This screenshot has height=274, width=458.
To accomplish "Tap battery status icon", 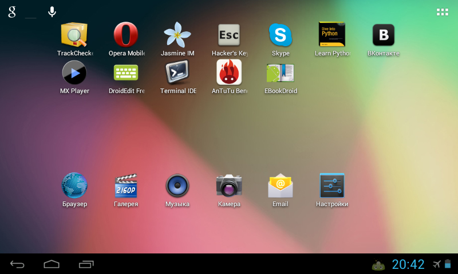I will pos(448,264).
